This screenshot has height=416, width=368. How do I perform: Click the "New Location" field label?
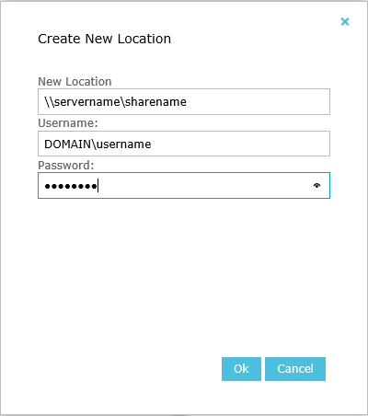(x=75, y=82)
